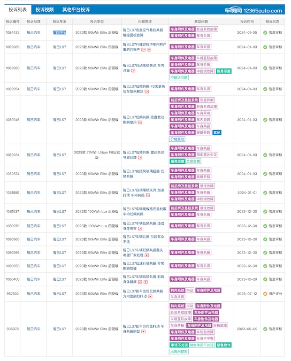The image size is (291, 361).
Task: Select model 2023款 100kWh Lux 四驱版
Action: (97, 226)
